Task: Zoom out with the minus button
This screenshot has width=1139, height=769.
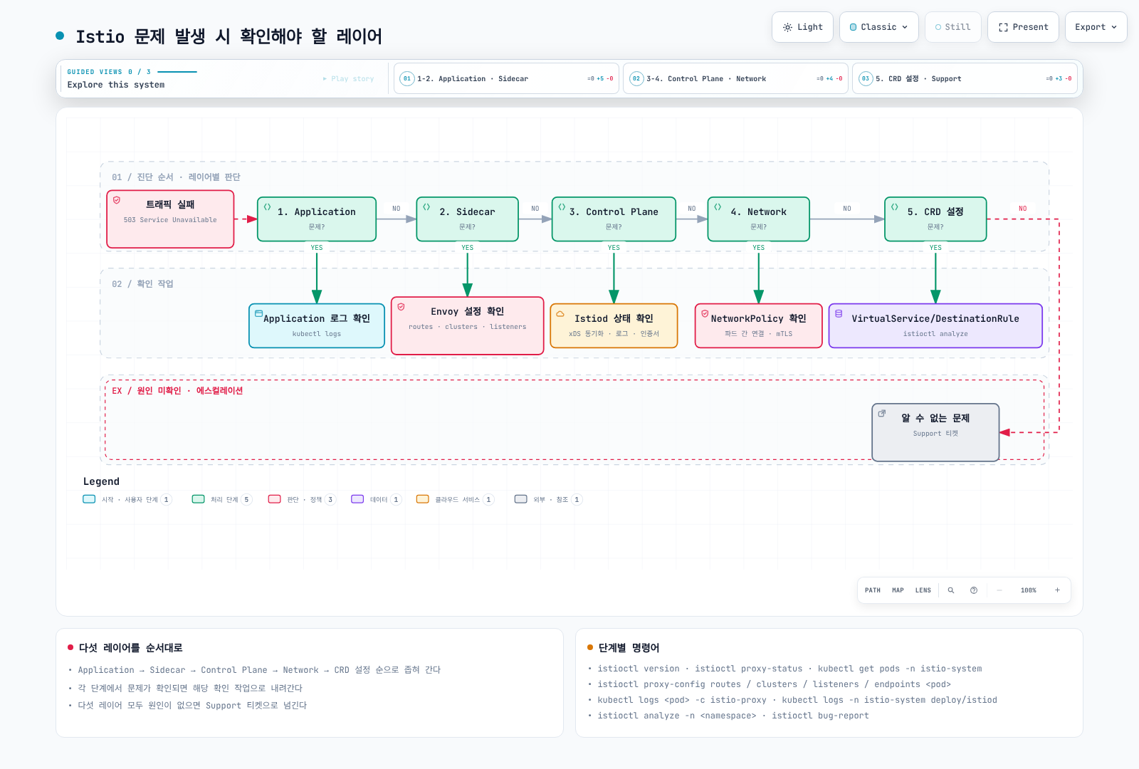Action: tap(999, 590)
